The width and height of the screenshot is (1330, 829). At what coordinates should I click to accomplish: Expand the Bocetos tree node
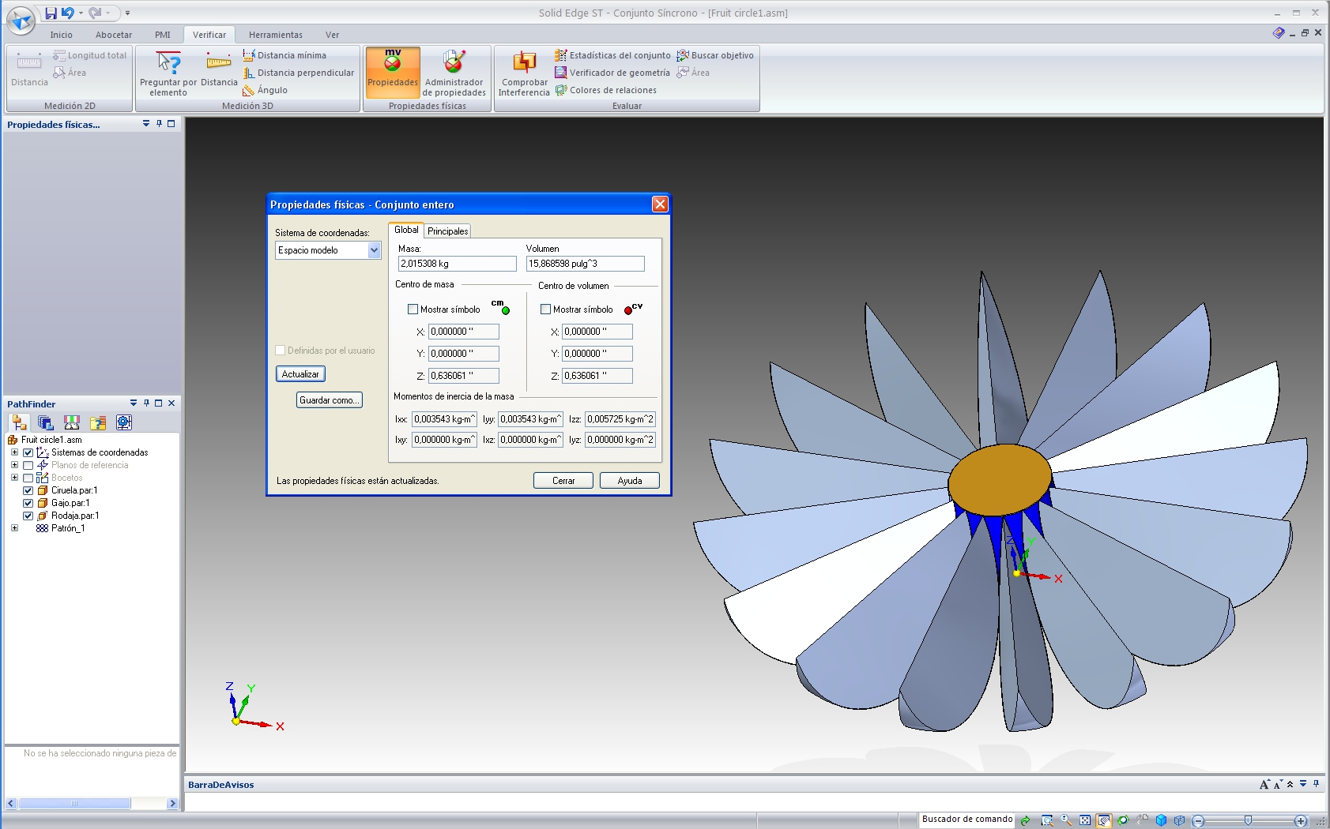coord(14,478)
